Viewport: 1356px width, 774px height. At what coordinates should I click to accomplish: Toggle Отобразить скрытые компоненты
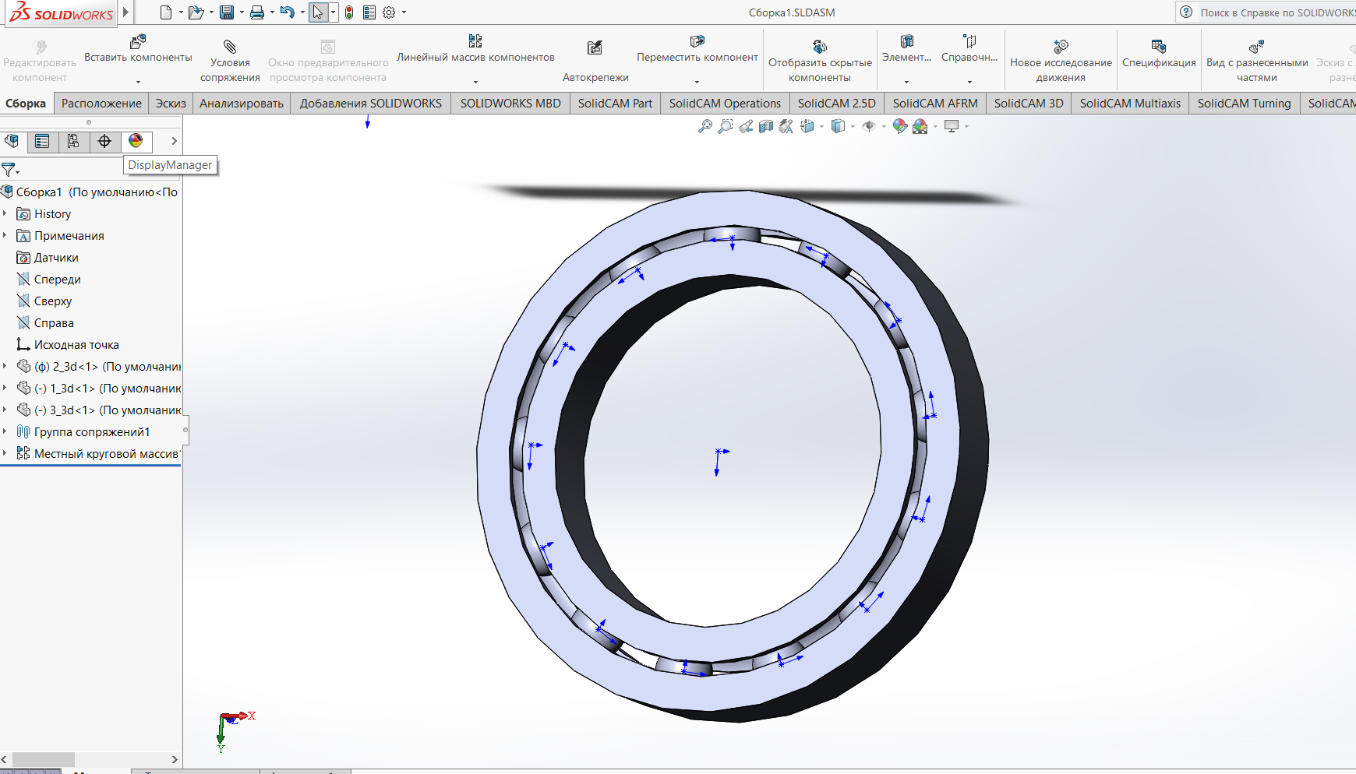pyautogui.click(x=820, y=47)
